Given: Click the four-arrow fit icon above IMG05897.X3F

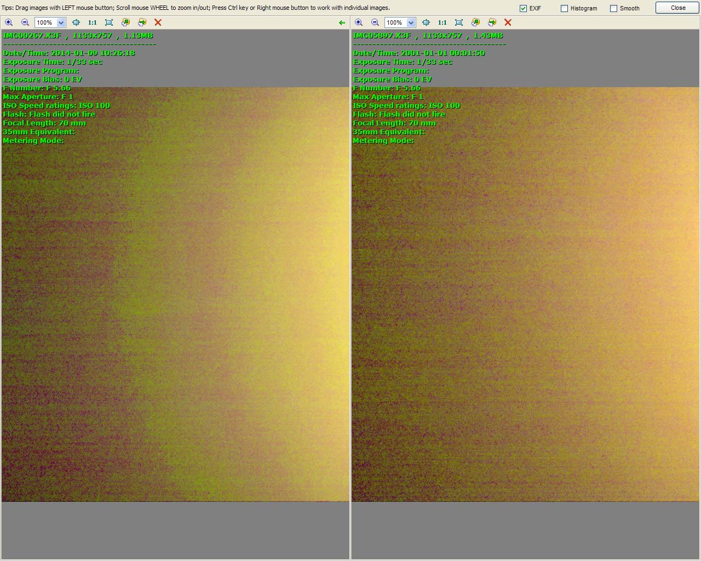Looking at the screenshot, I should tap(426, 22).
